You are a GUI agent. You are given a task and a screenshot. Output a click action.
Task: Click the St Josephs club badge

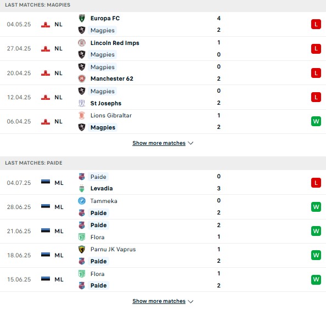click(x=82, y=103)
